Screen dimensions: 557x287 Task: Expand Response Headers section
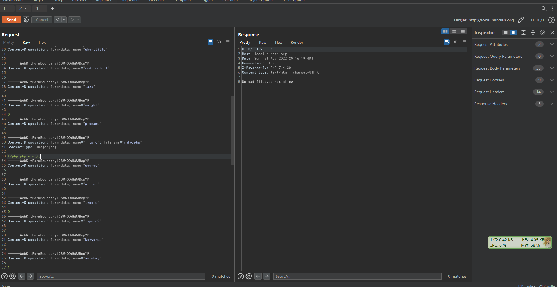(514, 104)
